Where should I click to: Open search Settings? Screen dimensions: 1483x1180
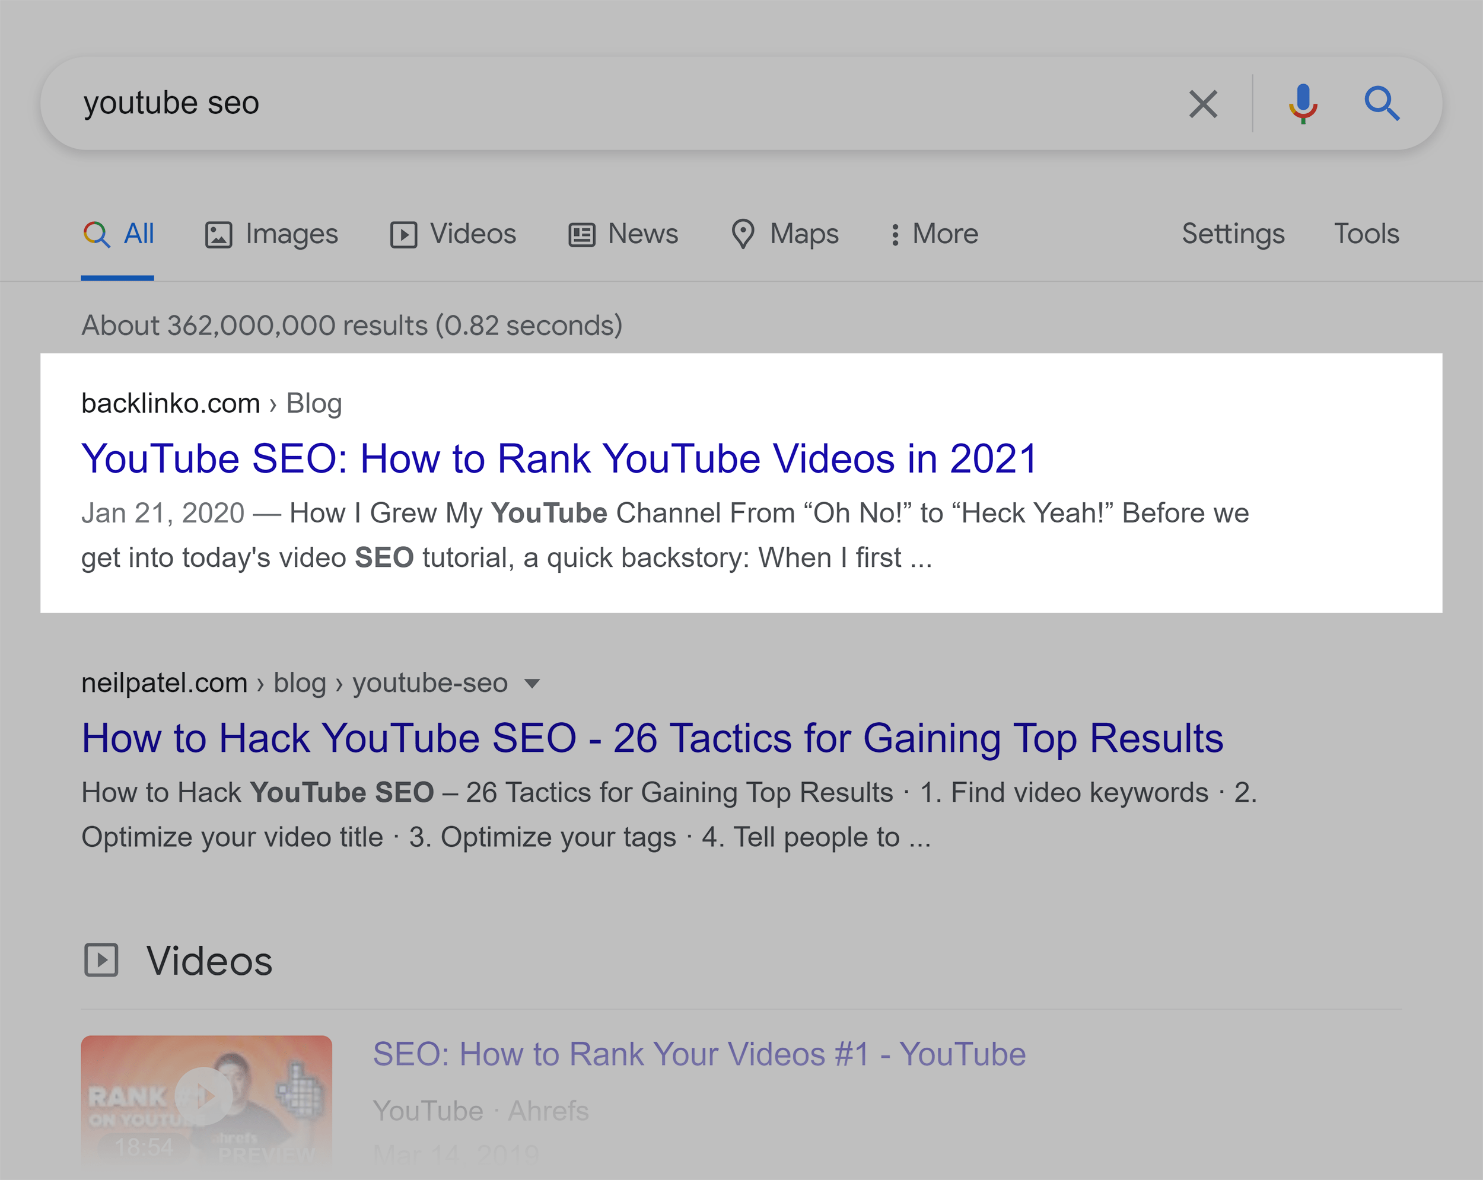pyautogui.click(x=1233, y=234)
